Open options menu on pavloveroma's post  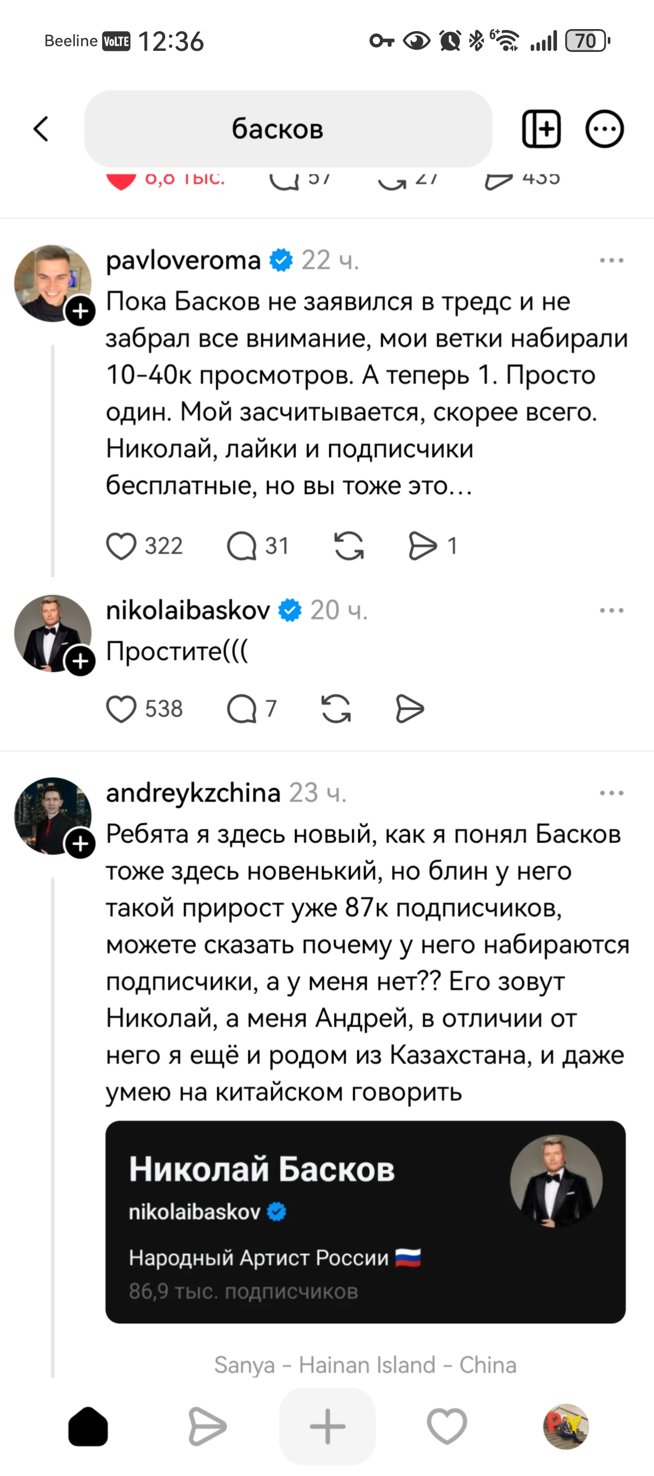click(x=612, y=259)
